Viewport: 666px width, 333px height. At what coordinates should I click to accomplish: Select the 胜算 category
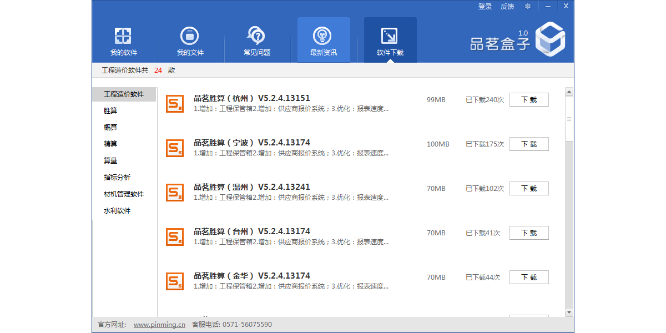click(110, 111)
